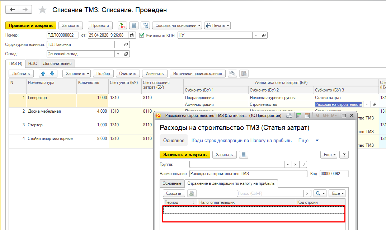Viewport: 386px width, 230px height.
Task: Expand the Еще... link menu in the dialog
Action: (x=309, y=140)
